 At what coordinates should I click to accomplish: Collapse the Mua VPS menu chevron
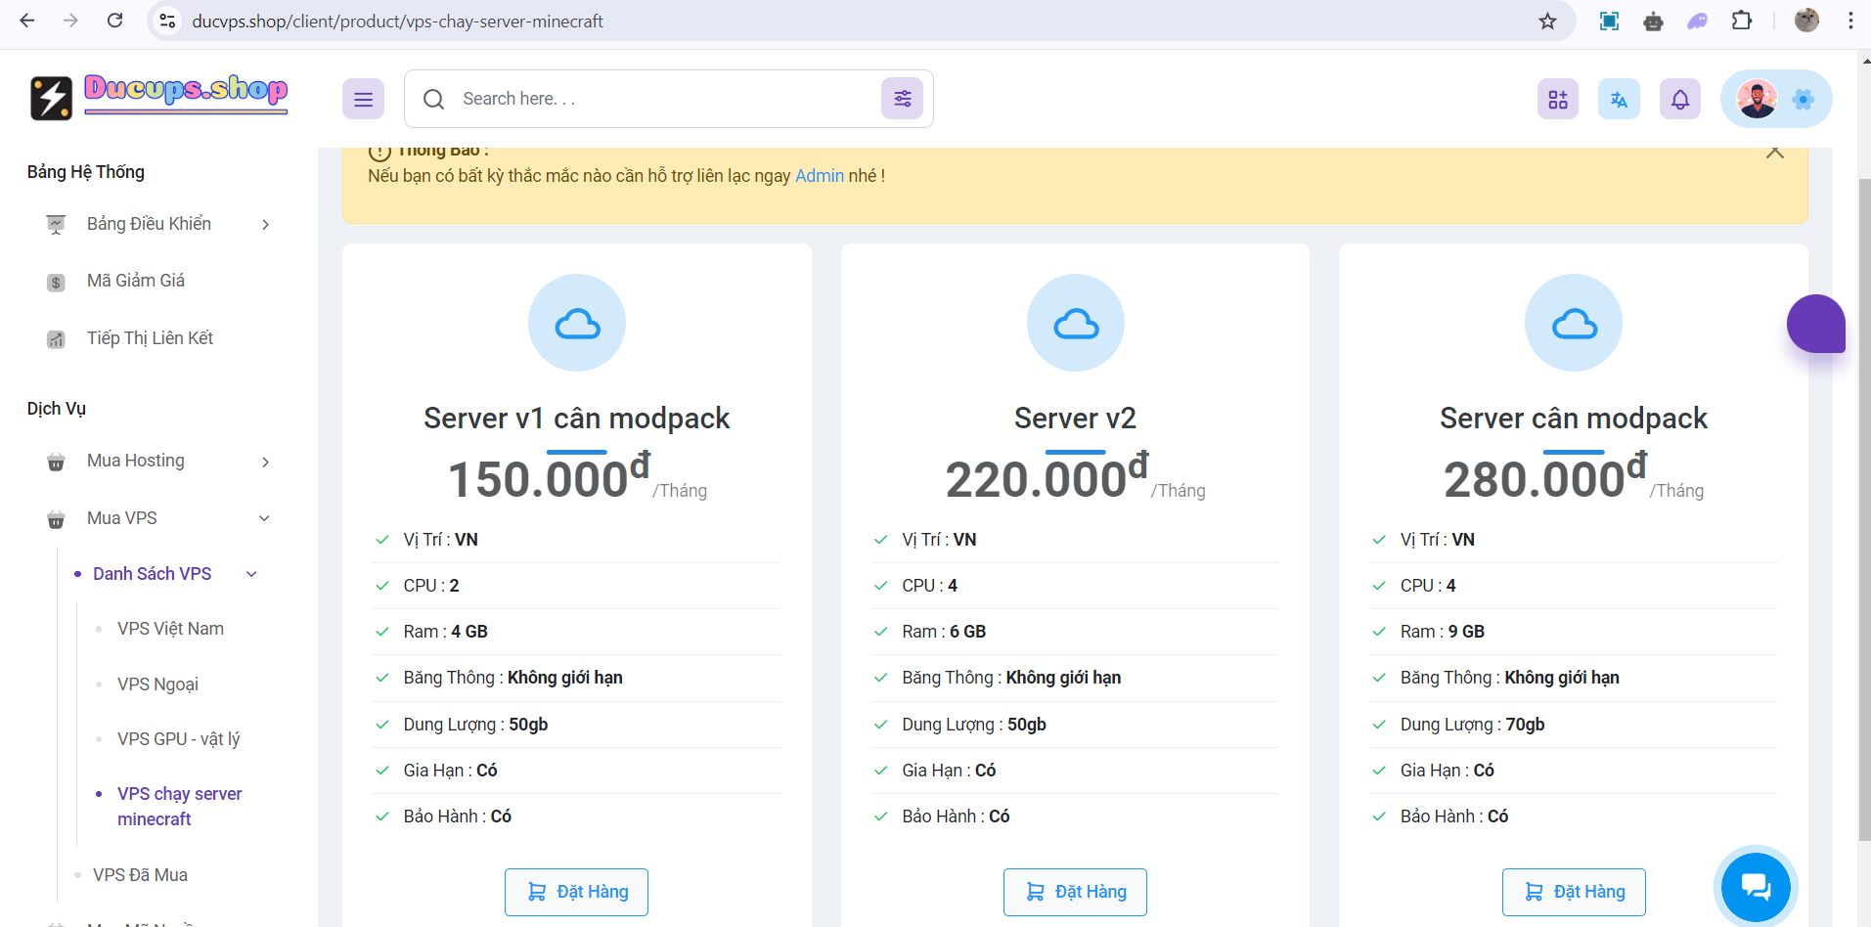coord(264,518)
